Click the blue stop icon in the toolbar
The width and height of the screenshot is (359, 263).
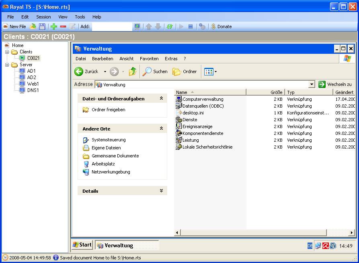pyautogui.click(x=191, y=27)
